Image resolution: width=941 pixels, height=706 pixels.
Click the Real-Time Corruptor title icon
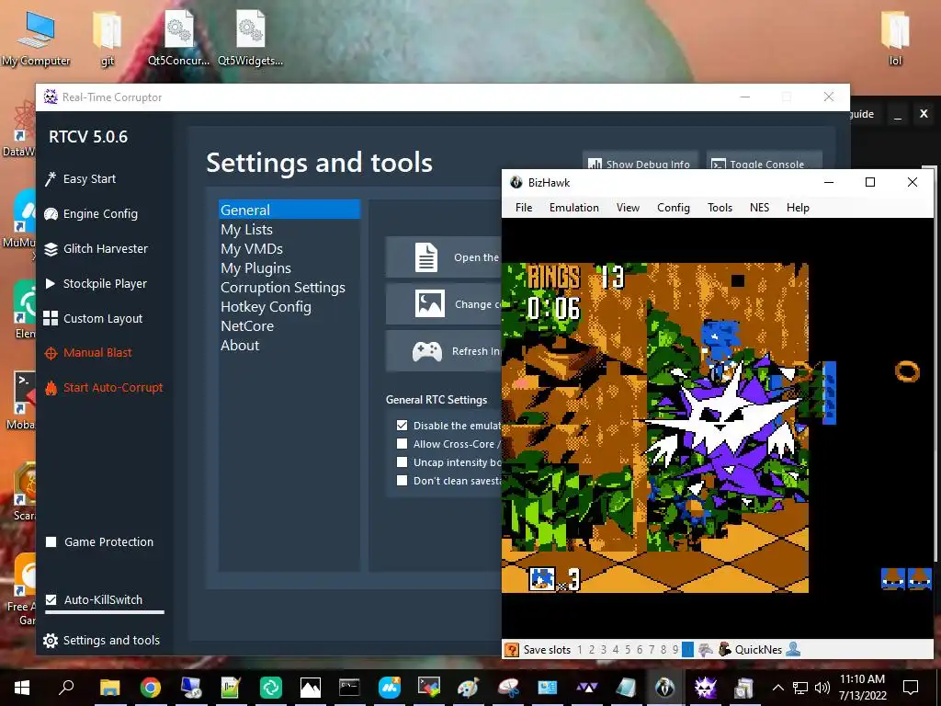tap(51, 97)
